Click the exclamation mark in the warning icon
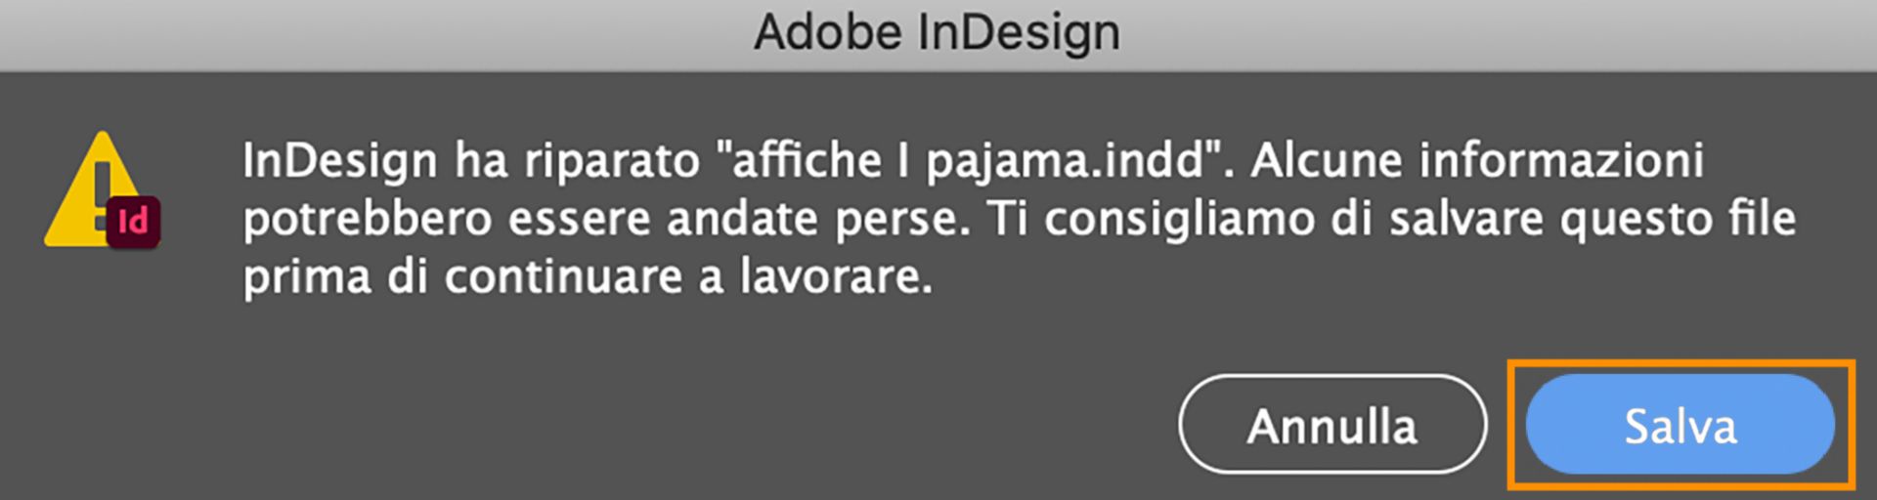The height and width of the screenshot is (500, 1877). coord(102,186)
